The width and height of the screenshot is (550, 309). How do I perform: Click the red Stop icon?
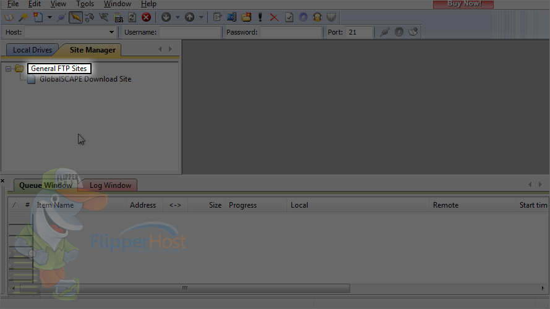click(146, 17)
